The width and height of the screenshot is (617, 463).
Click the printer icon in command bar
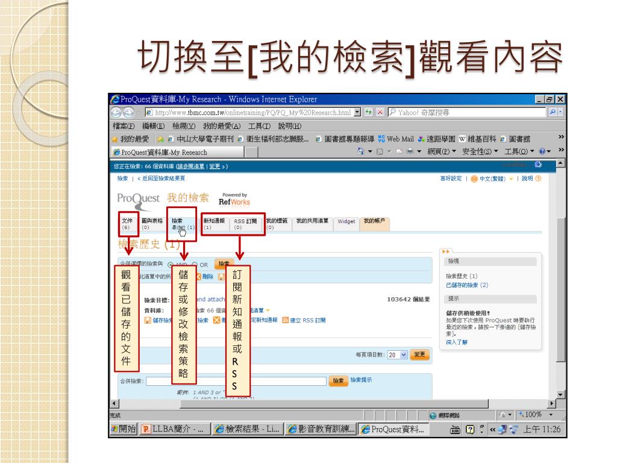pyautogui.click(x=410, y=151)
